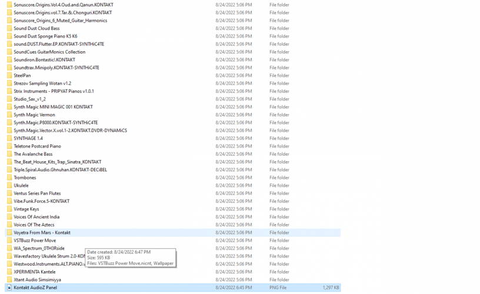Select the Strezov Sampling Wotan v1.2 folder

42,83
